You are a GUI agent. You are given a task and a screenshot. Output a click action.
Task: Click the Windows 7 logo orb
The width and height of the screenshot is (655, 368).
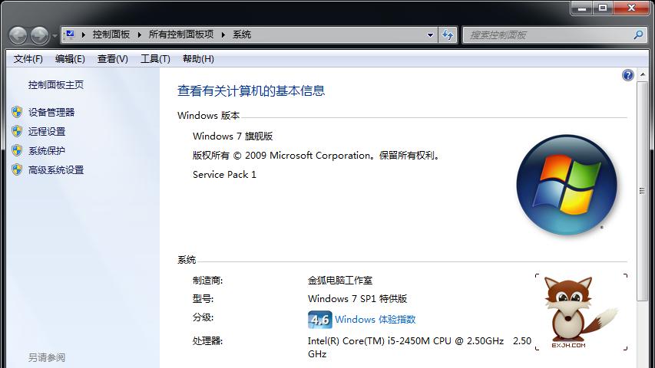[567, 185]
